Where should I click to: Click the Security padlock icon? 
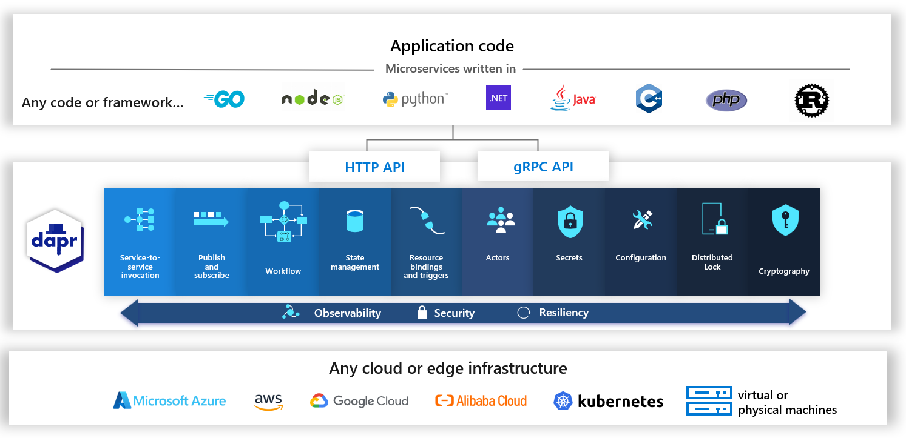(x=422, y=313)
